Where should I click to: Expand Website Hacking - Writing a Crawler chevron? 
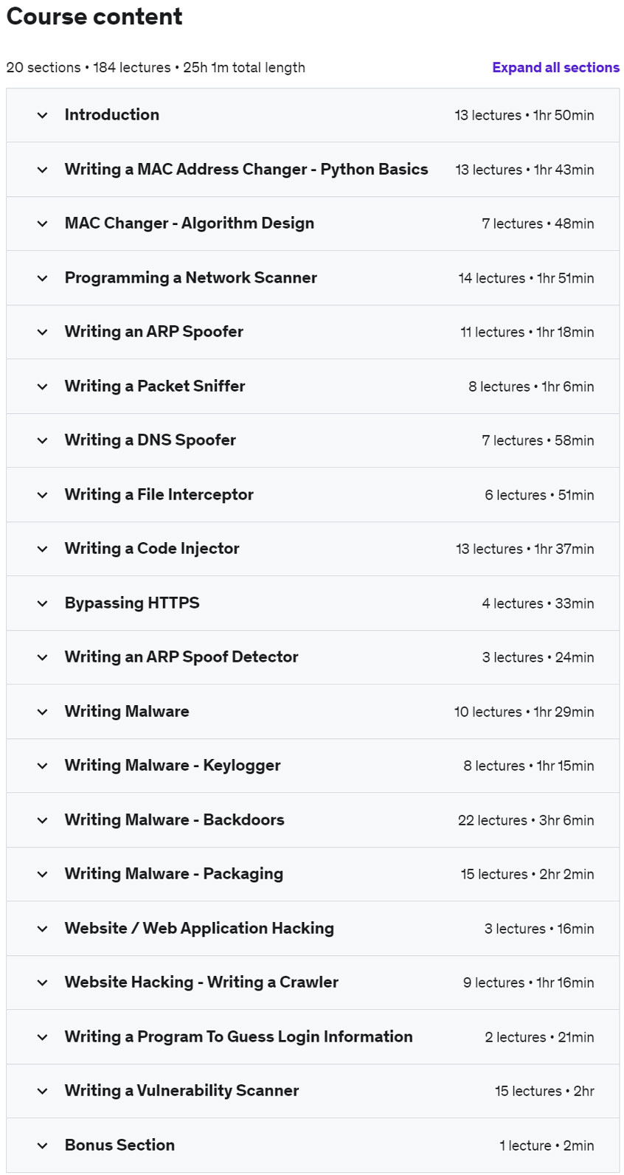[42, 982]
